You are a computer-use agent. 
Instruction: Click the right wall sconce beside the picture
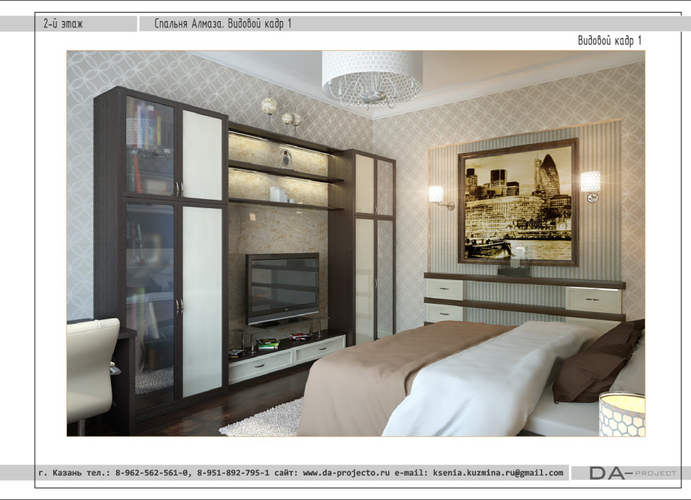tap(590, 184)
